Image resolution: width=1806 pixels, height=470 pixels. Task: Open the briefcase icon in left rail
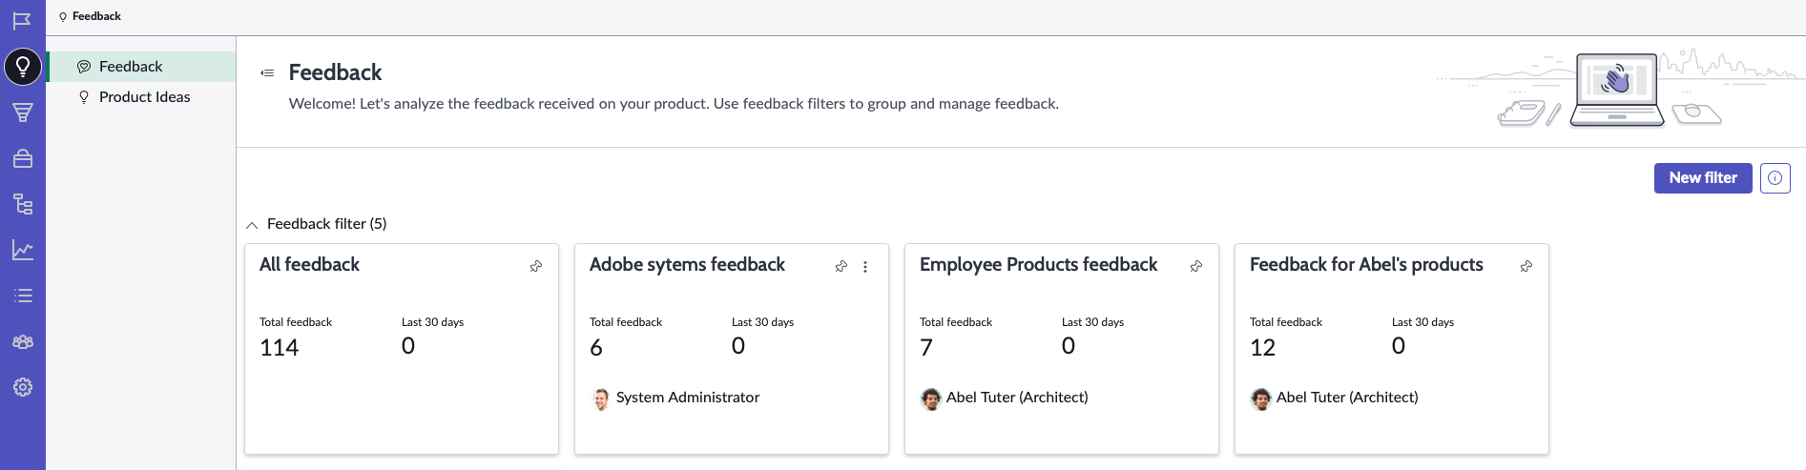(23, 158)
